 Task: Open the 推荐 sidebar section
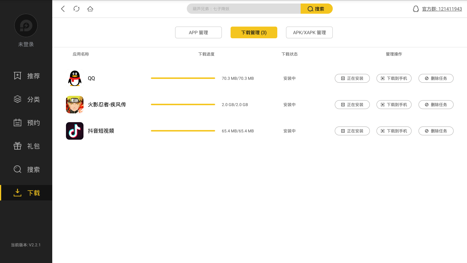coord(26,76)
